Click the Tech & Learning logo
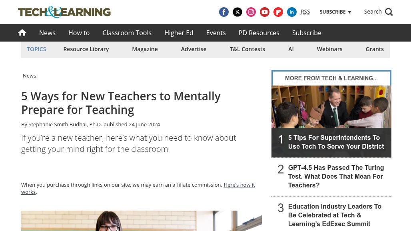The height and width of the screenshot is (231, 411). (x=64, y=12)
